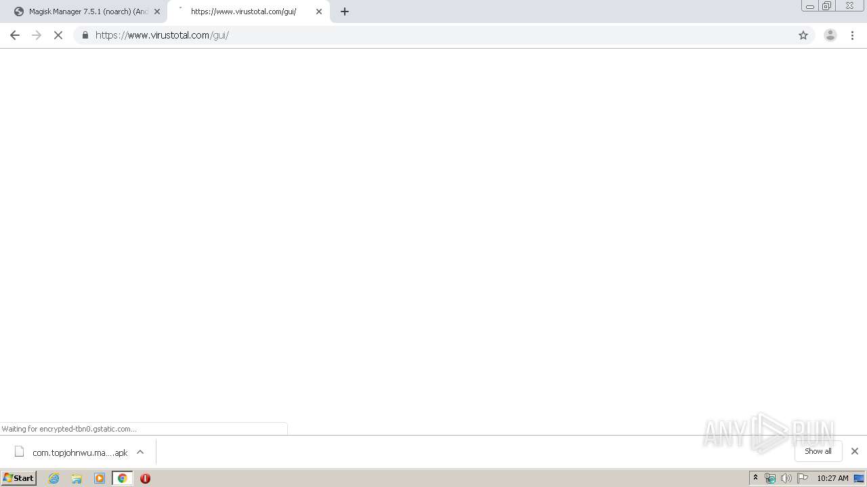Click the forward navigation arrow
The width and height of the screenshot is (867, 487).
pos(37,35)
